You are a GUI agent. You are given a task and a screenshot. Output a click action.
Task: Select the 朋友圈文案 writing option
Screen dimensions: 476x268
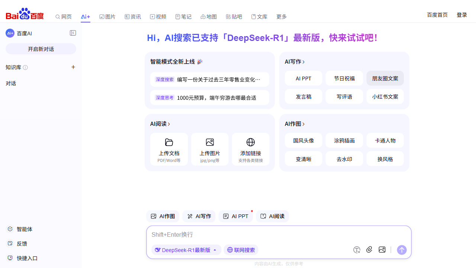tap(385, 79)
